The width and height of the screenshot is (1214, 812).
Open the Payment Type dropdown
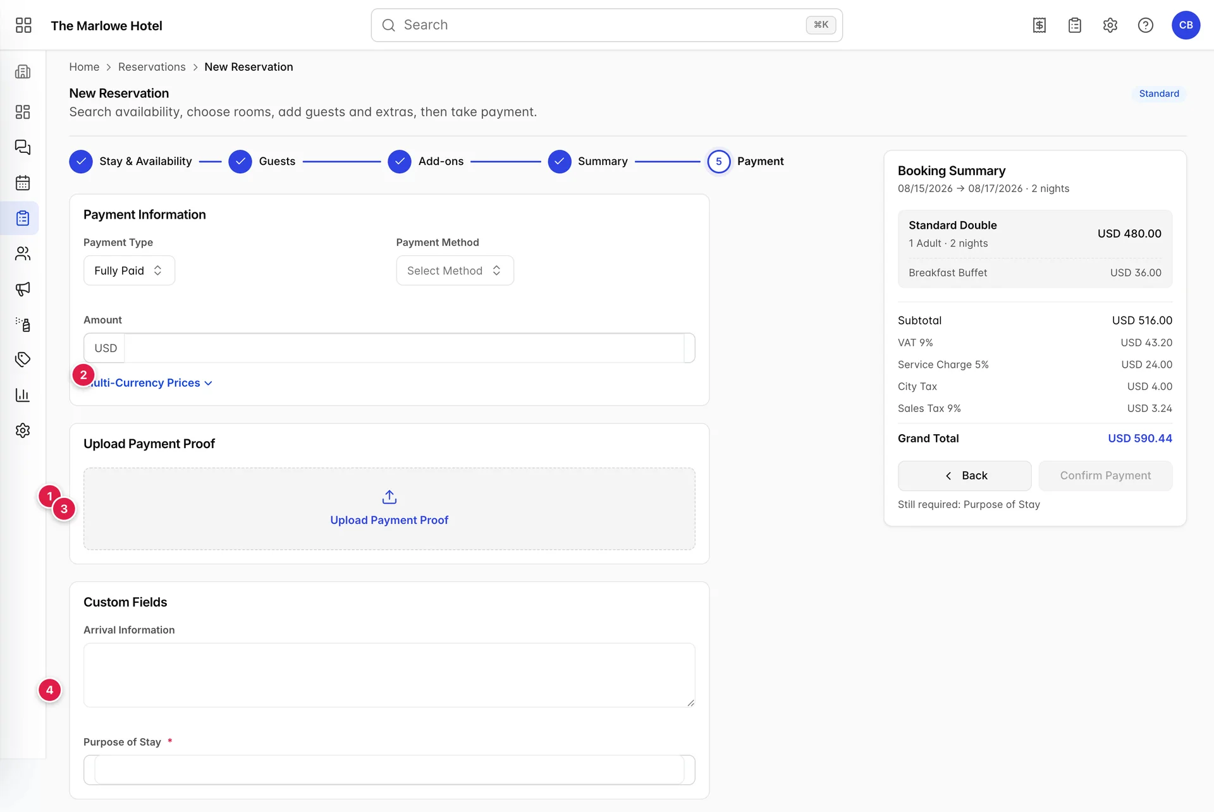(129, 270)
